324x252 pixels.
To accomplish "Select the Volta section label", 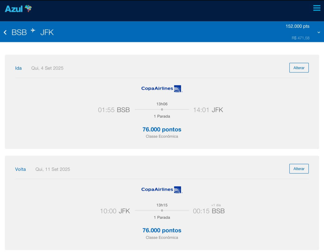I will click(x=20, y=169).
